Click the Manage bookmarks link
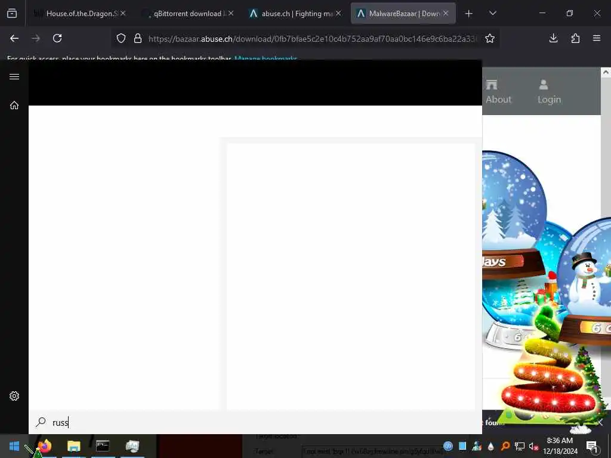This screenshot has width=611, height=458. coord(266,58)
